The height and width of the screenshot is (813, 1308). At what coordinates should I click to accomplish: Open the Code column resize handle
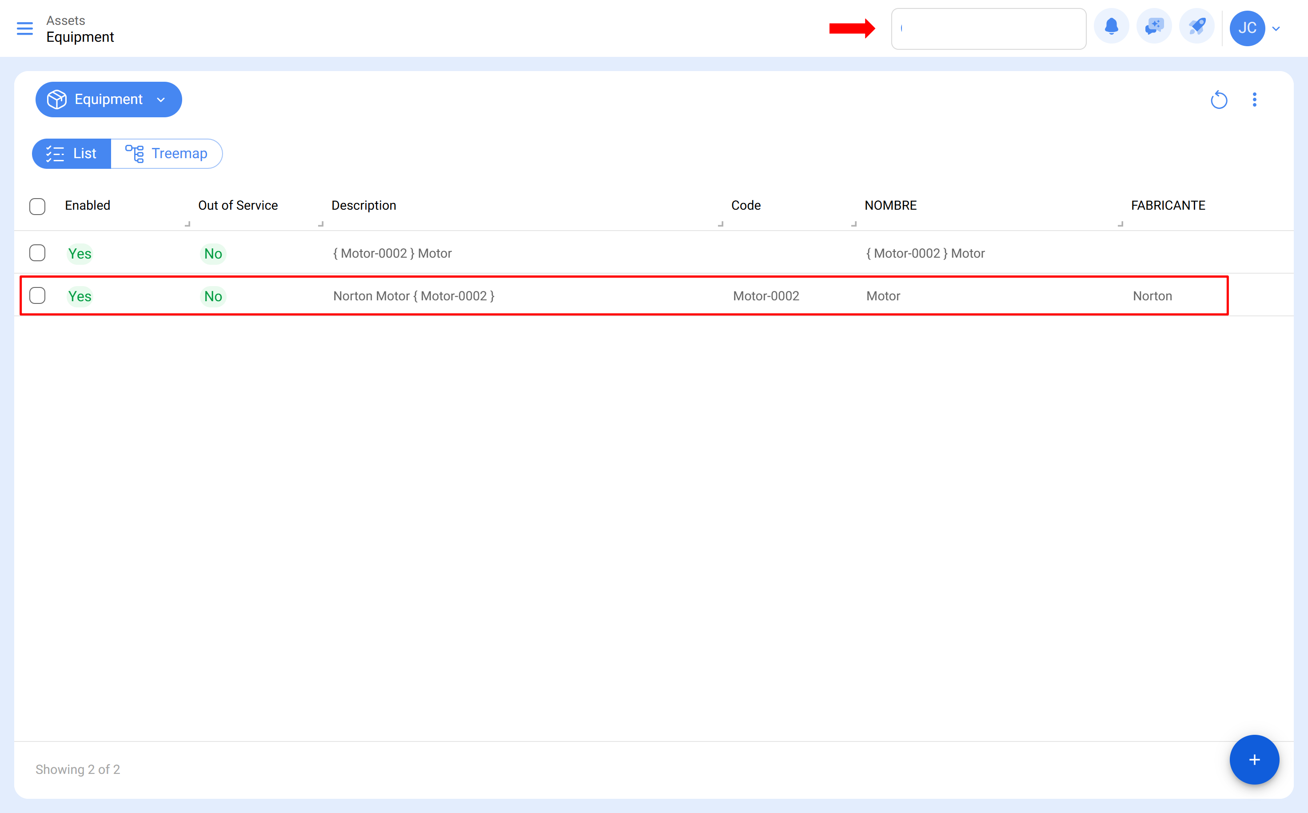(721, 224)
